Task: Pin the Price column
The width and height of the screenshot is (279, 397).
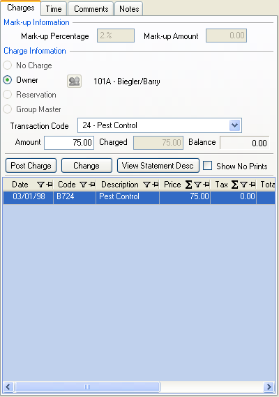Action: click(206, 185)
